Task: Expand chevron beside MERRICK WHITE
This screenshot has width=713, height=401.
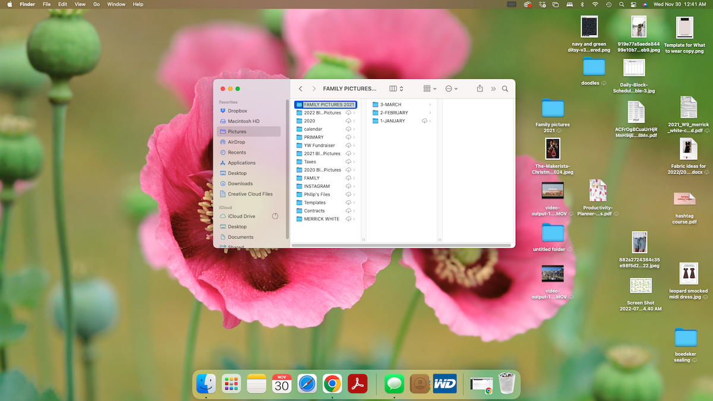Action: (354, 219)
